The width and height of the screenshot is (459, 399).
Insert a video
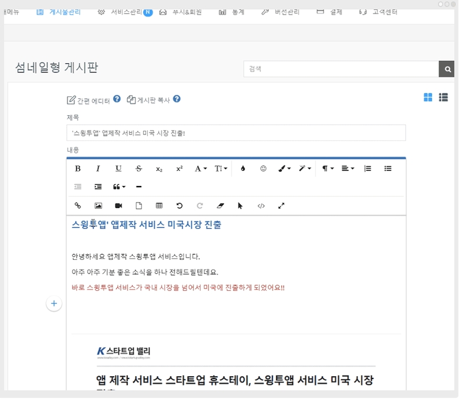pyautogui.click(x=118, y=206)
